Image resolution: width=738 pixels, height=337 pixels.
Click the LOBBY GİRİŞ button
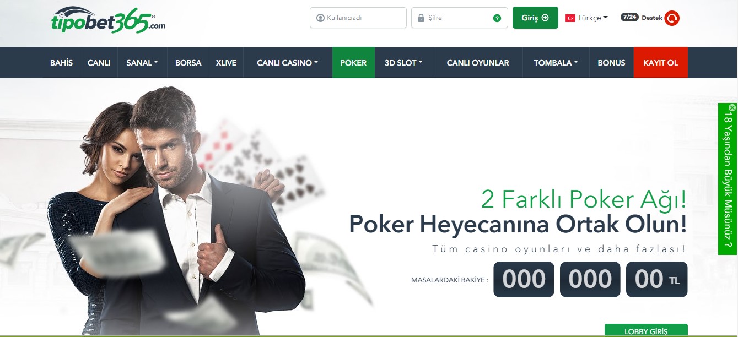coord(646,330)
